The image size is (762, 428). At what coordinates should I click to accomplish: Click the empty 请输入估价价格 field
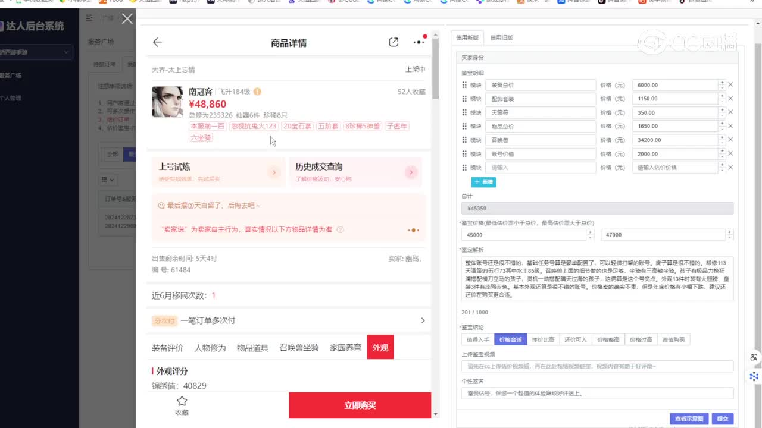coord(675,168)
